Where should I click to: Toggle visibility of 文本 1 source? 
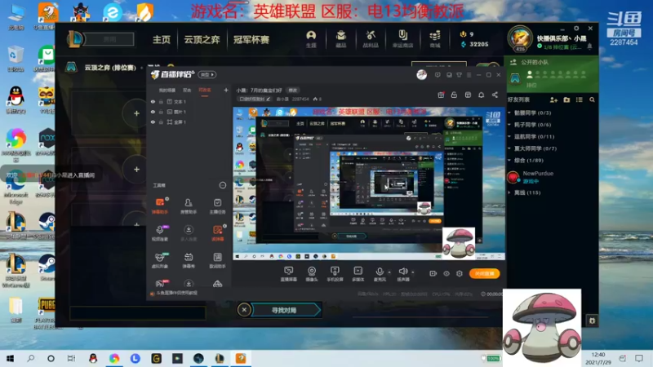pyautogui.click(x=153, y=101)
